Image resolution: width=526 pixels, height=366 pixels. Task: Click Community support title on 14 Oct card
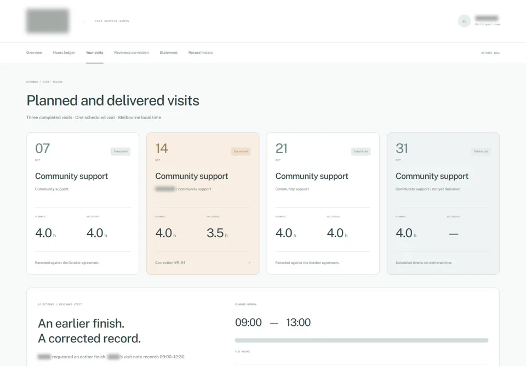point(192,176)
